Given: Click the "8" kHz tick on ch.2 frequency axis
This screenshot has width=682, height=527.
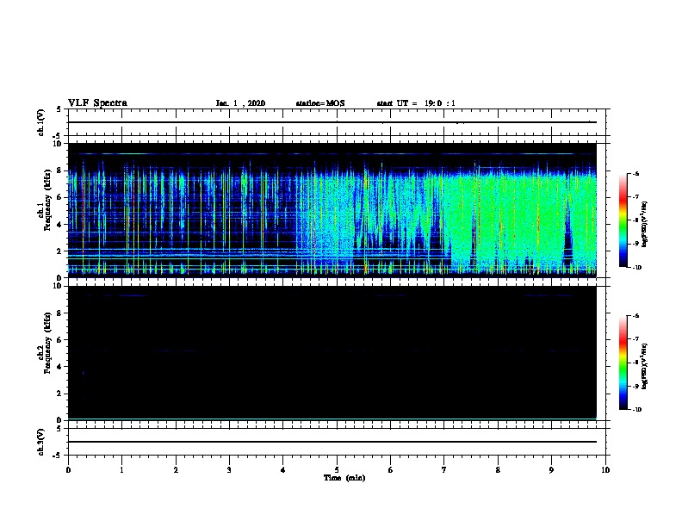Looking at the screenshot, I should tap(60, 313).
